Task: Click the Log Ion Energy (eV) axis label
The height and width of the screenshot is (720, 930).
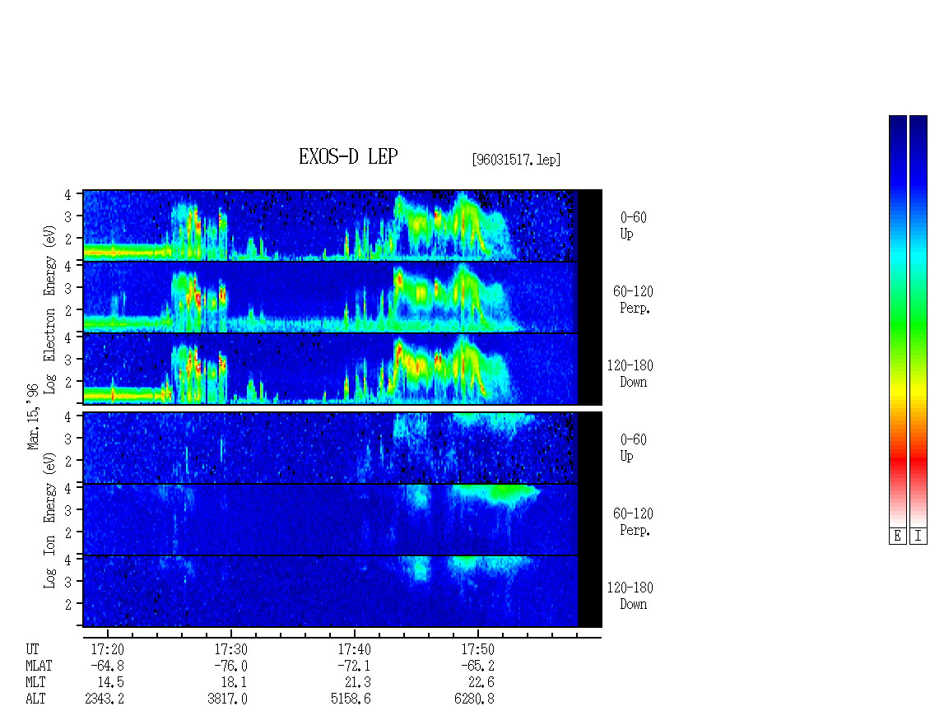Action: 49,521
